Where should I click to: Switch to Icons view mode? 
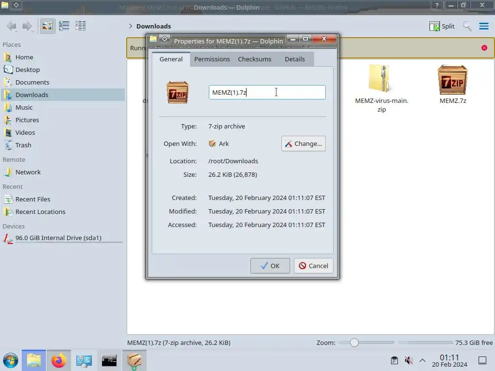point(47,26)
